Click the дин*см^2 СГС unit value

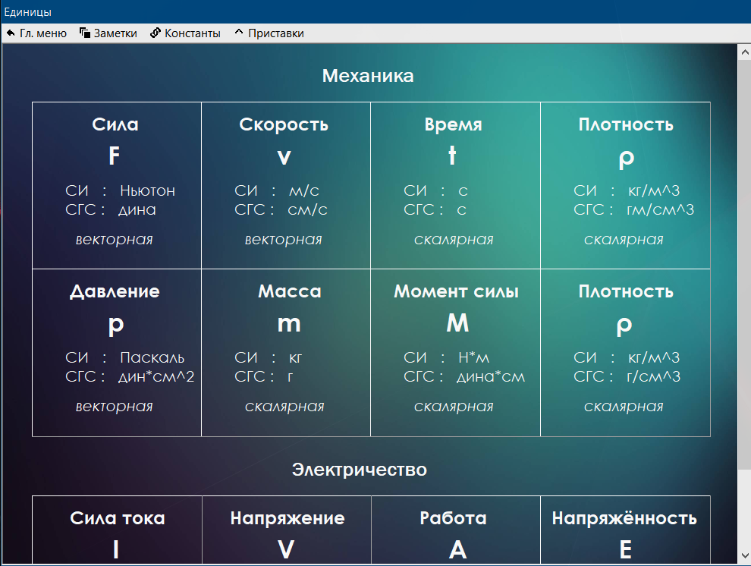[x=156, y=377]
